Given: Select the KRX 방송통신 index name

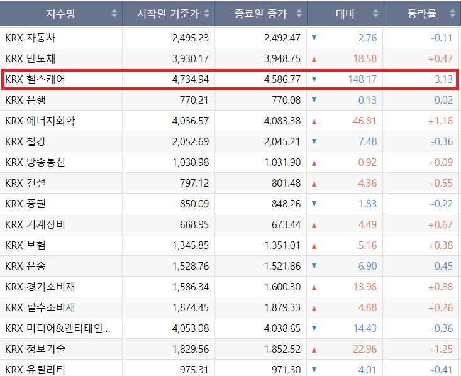Looking at the screenshot, I should pyautogui.click(x=35, y=162).
